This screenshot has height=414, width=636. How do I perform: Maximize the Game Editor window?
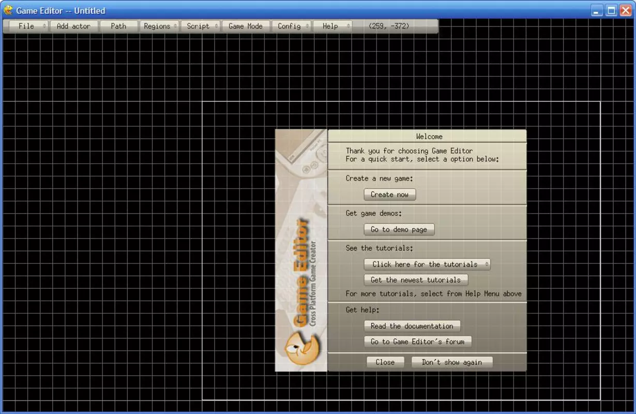pyautogui.click(x=611, y=10)
